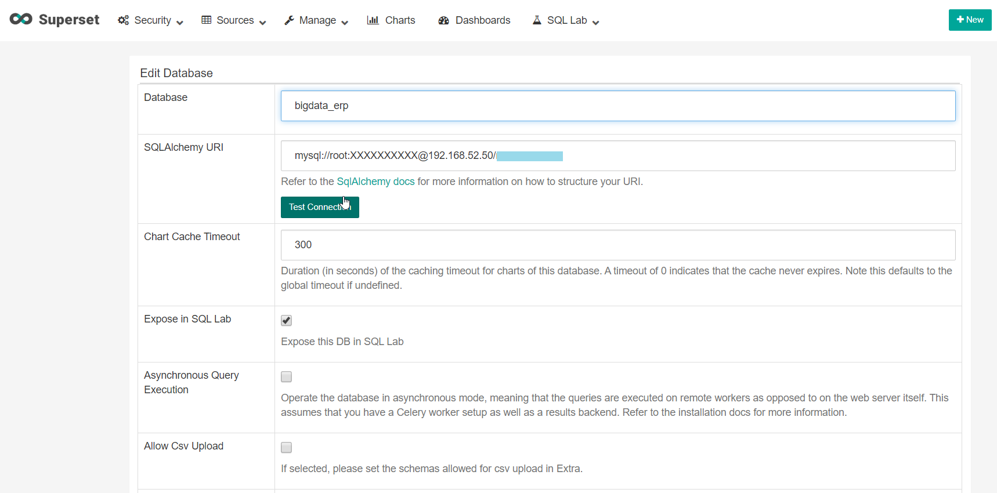997x493 pixels.
Task: Click the 'Chart Cache Timeout' label
Action: [x=192, y=237]
